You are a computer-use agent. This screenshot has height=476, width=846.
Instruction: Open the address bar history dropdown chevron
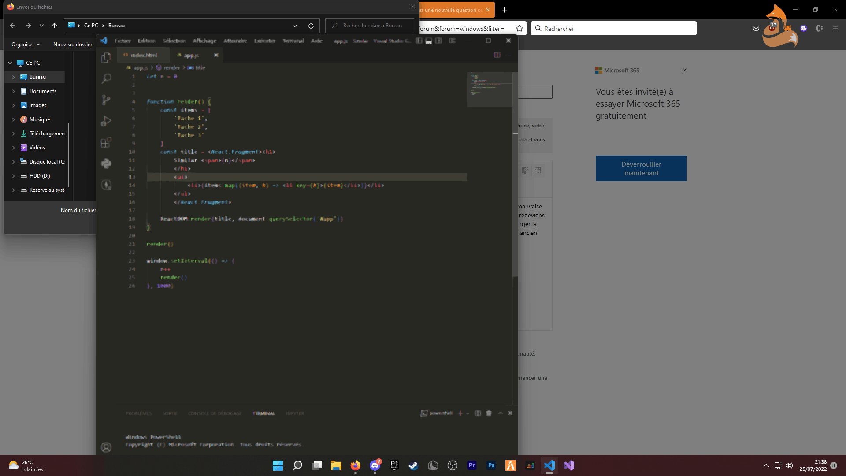295,26
